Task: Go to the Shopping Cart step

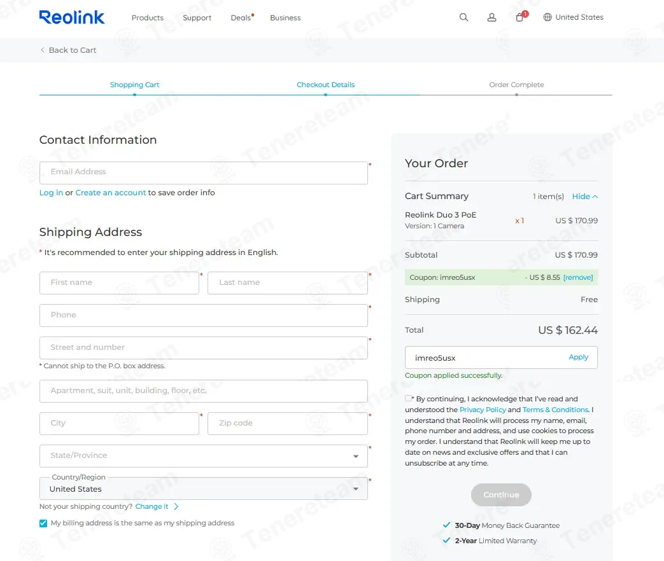Action: 135,85
